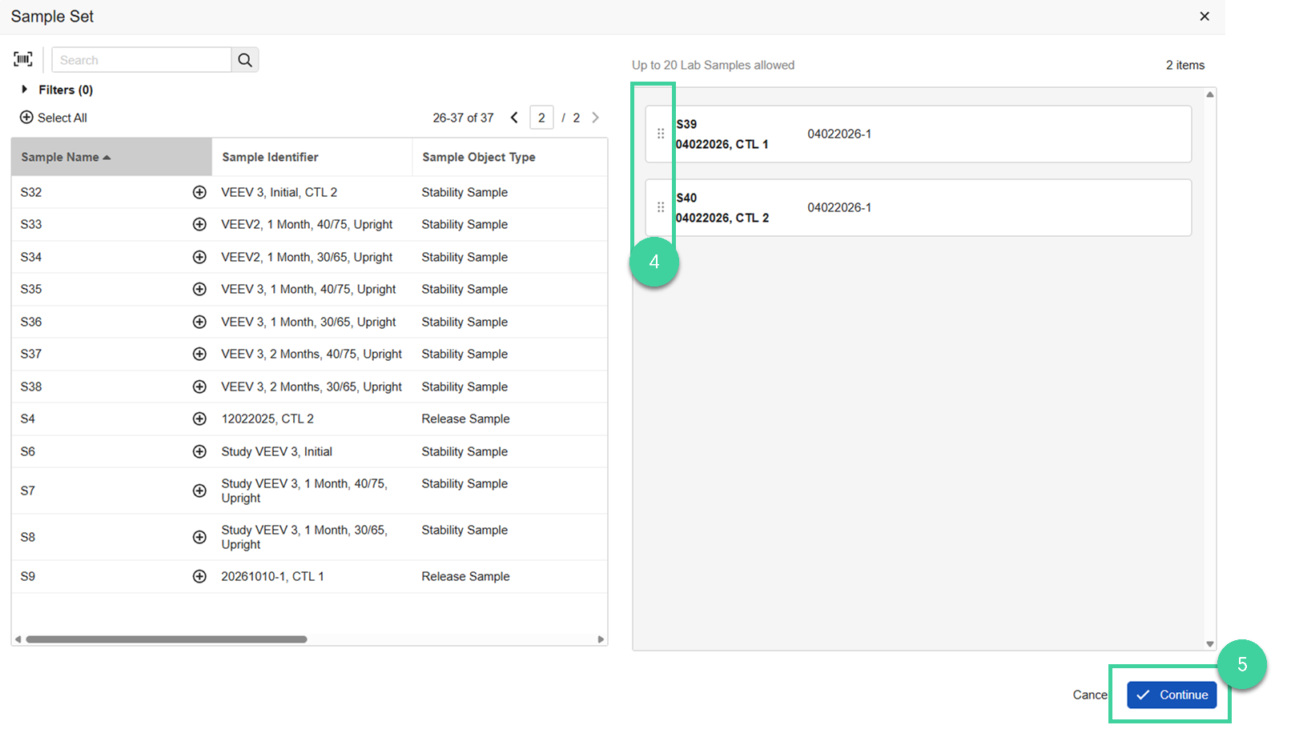Add sample S38 using the plus icon

click(x=199, y=387)
